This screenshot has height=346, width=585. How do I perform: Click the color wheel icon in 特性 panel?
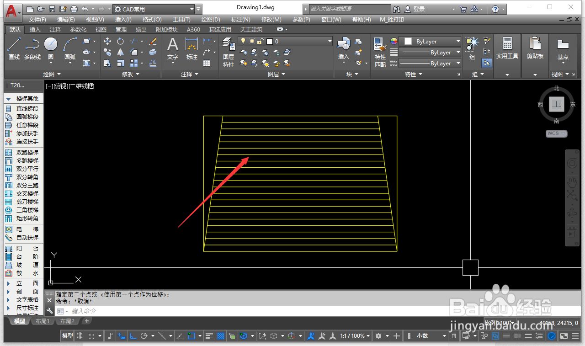(394, 41)
